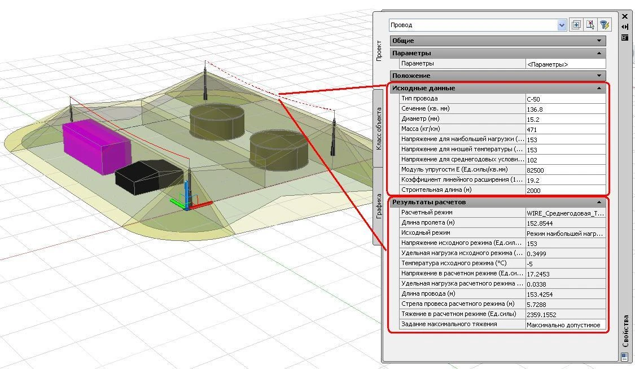Open the palette properties menu icon
The image size is (635, 369).
(x=625, y=37)
